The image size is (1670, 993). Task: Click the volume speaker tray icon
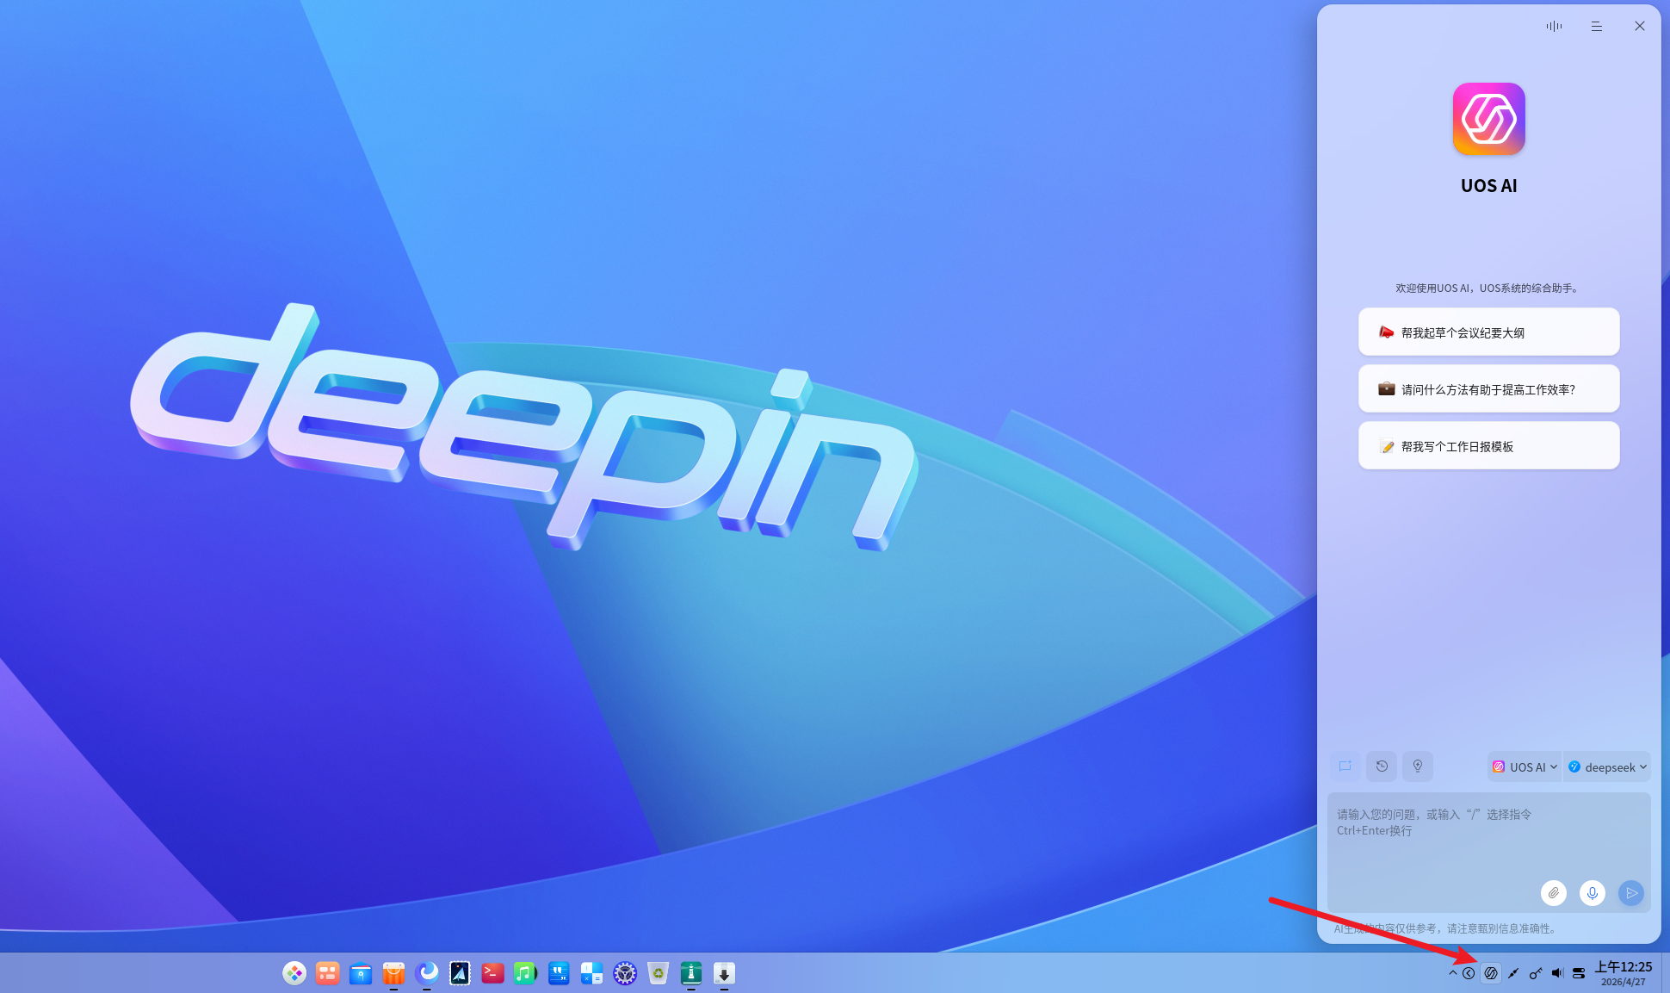coord(1557,973)
